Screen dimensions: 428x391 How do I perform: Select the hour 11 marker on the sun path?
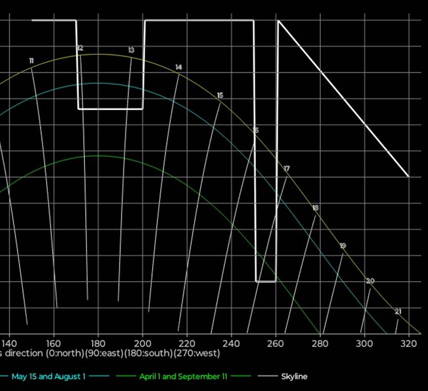click(31, 61)
